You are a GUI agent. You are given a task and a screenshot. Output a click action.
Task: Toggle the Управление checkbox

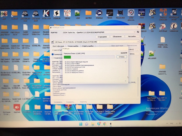(x=53, y=58)
